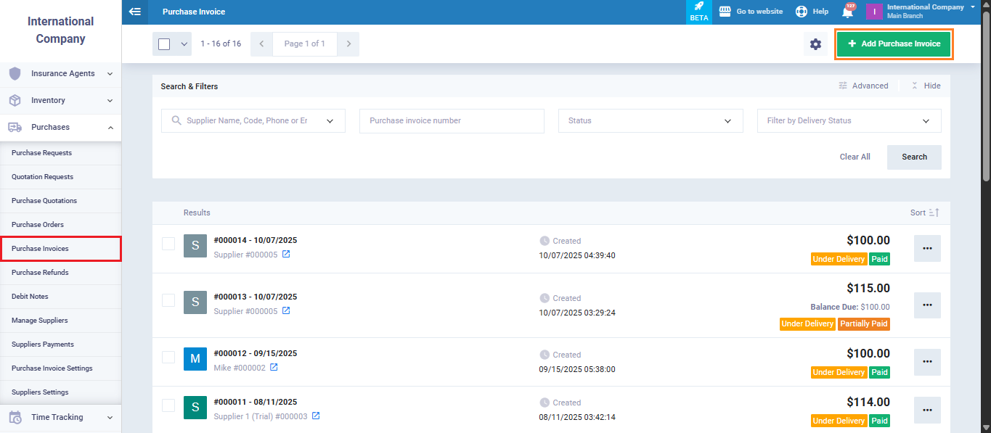Open Purchase Refunds in the sidebar
991x433 pixels.
pyautogui.click(x=40, y=273)
